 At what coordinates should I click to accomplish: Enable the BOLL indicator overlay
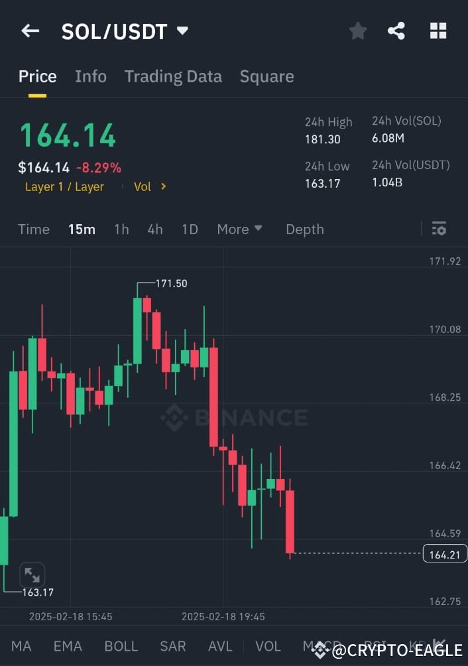[x=121, y=645]
